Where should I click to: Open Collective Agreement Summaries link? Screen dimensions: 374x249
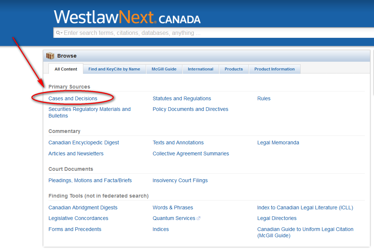click(191, 154)
